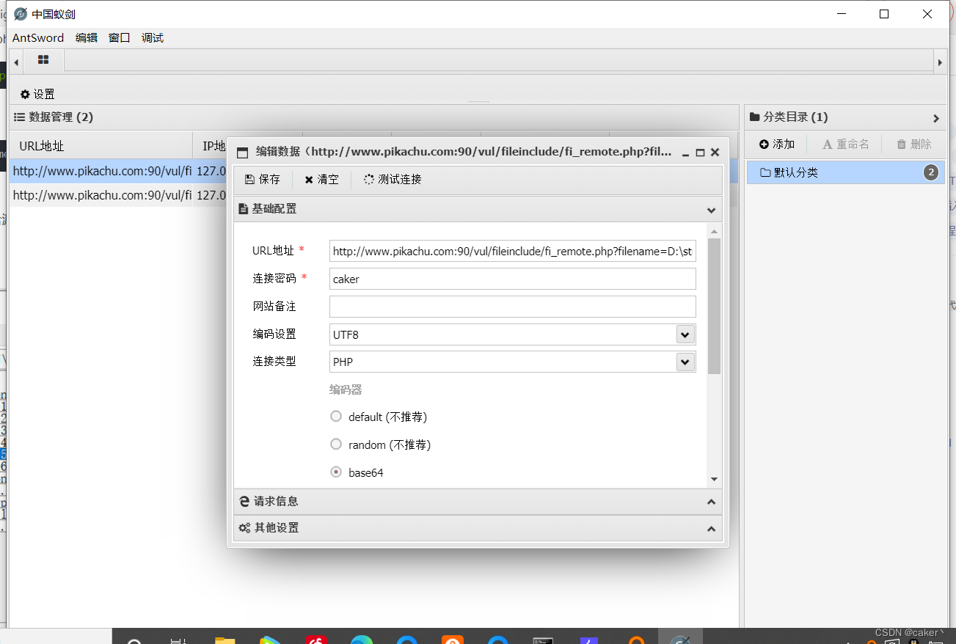
Task: Focus the empty 网站备注 field
Action: point(513,307)
